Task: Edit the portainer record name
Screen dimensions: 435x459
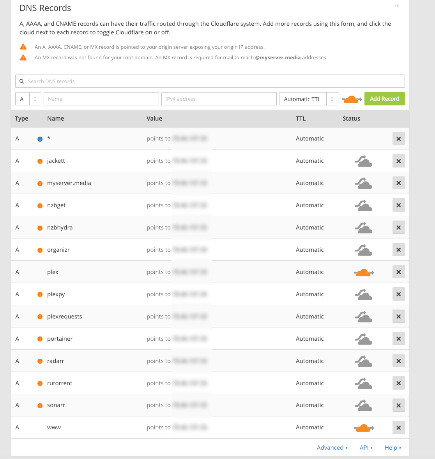Action: tap(60, 339)
